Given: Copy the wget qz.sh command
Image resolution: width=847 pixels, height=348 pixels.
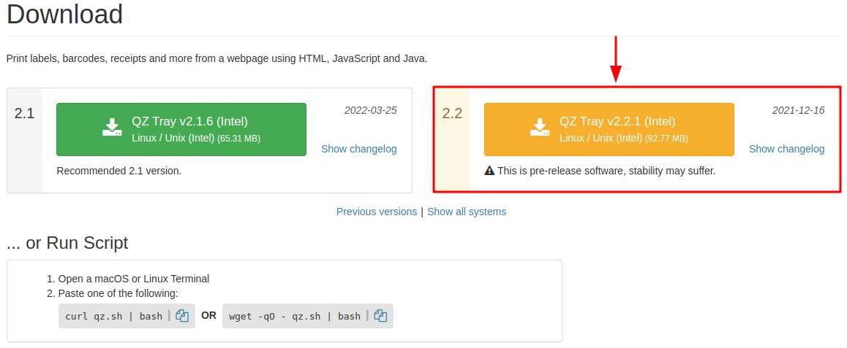Looking at the screenshot, I should click(380, 316).
